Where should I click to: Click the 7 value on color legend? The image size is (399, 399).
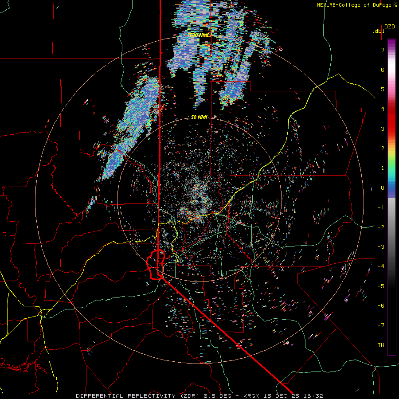pyautogui.click(x=383, y=50)
